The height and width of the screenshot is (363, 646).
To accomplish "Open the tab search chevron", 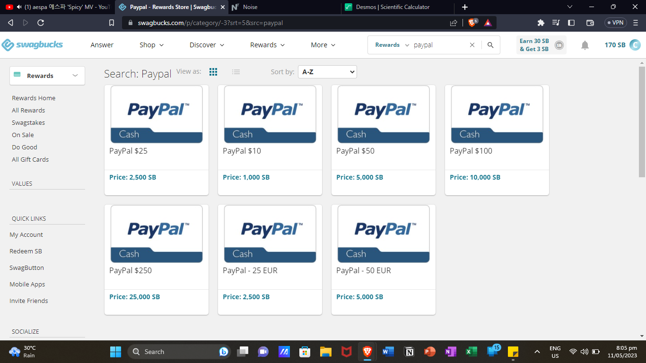I will (x=570, y=7).
